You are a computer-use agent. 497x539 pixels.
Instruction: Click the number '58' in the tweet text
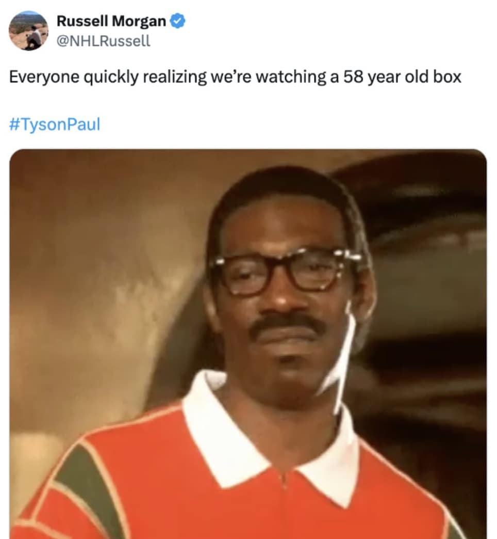[x=353, y=76]
